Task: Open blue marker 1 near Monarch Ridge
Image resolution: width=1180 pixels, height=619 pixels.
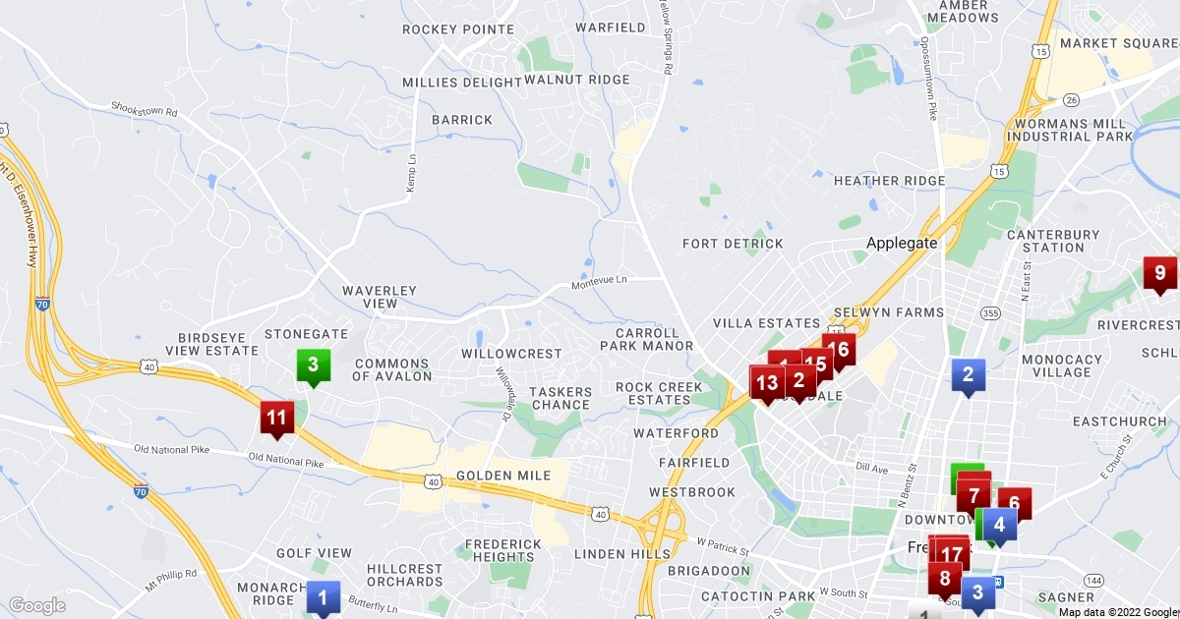Action: 323,595
